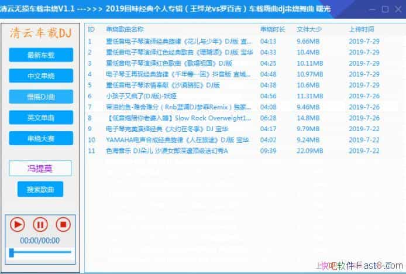Sort list by 上传时间 column header

point(361,29)
